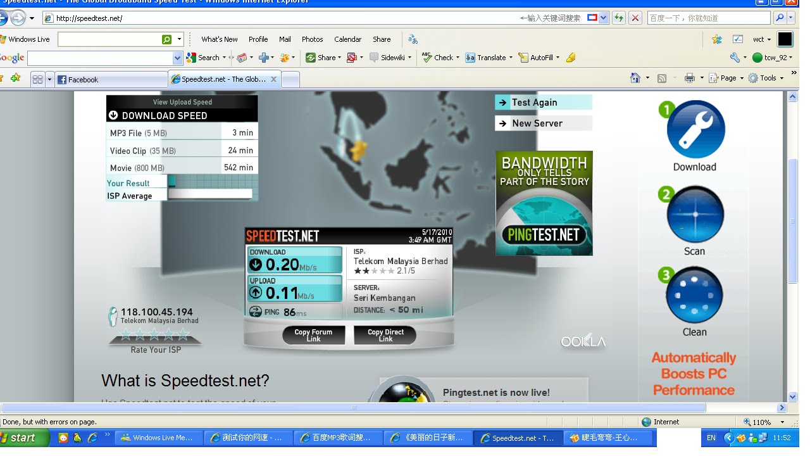Click the stop loading X icon
Viewport: 810px width, 456px height.
coord(635,18)
